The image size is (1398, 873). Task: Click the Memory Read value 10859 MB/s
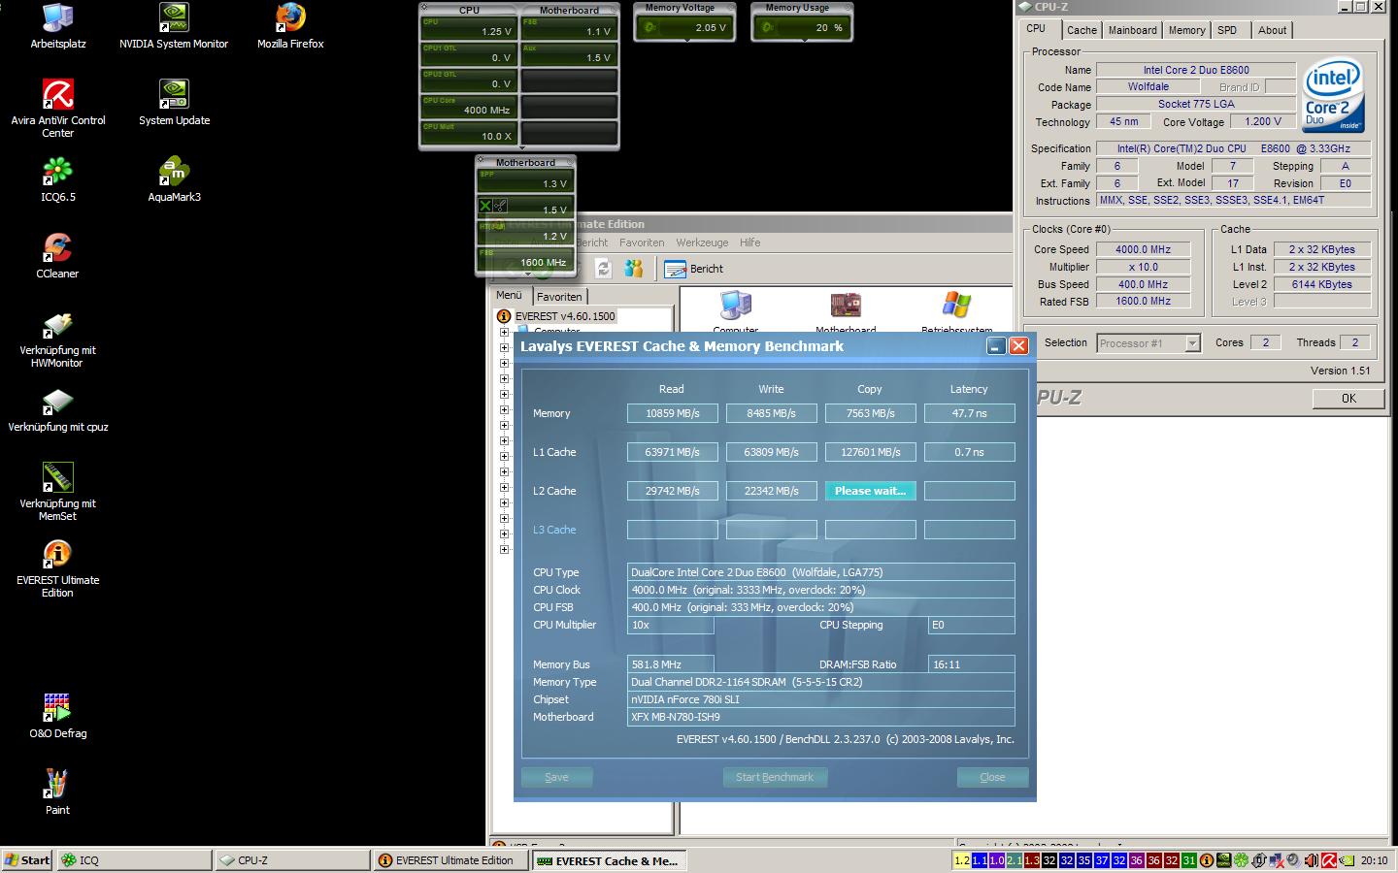[x=673, y=413]
